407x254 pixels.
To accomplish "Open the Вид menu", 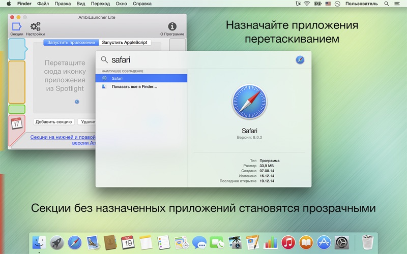I will [x=81, y=4].
